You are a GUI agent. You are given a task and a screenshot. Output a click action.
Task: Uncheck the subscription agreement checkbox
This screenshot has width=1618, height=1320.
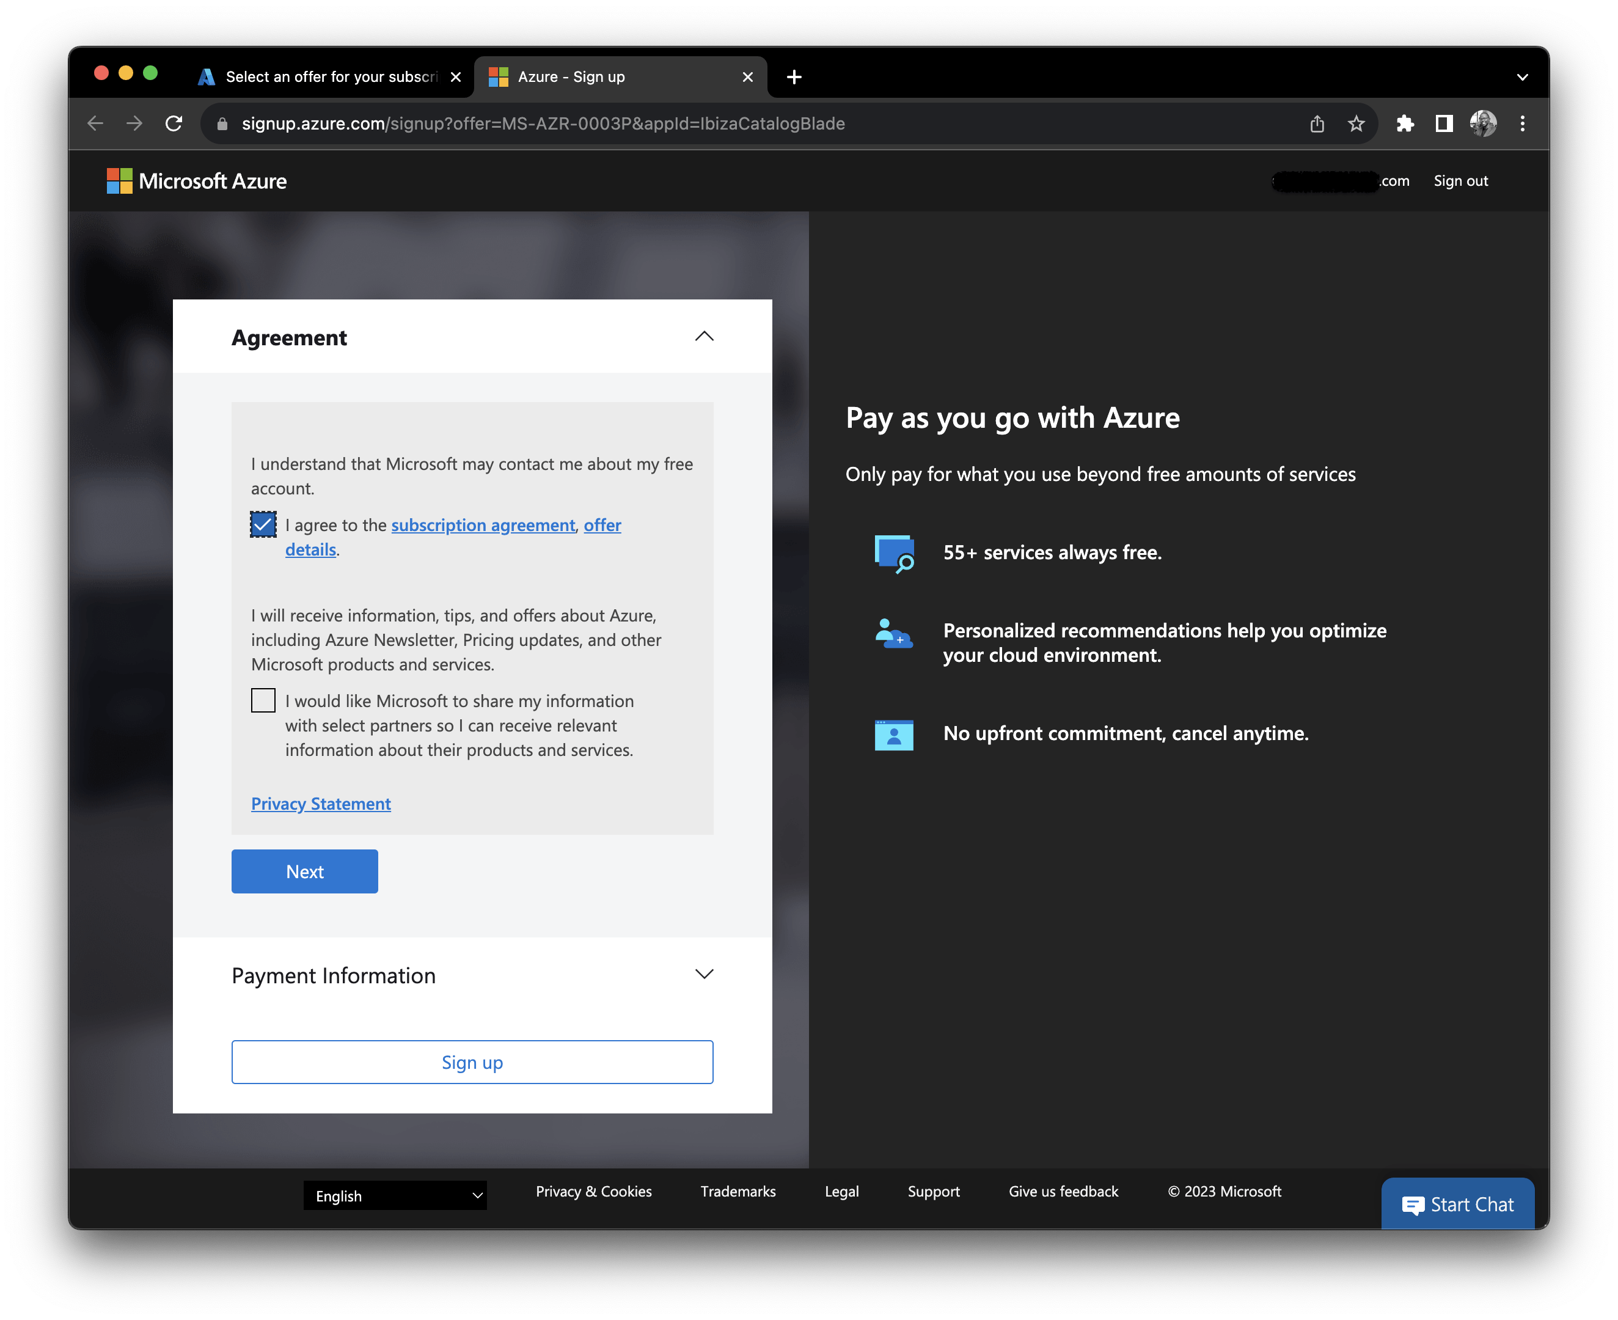pos(262,525)
